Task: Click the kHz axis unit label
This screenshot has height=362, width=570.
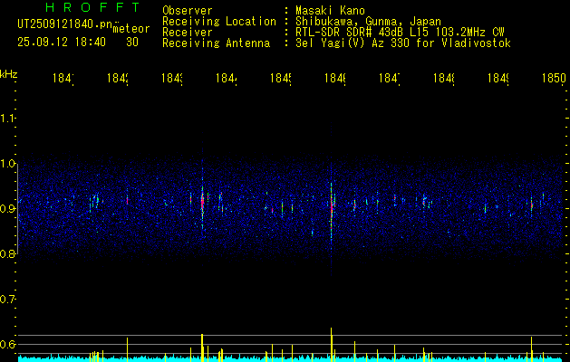Action: 8,74
